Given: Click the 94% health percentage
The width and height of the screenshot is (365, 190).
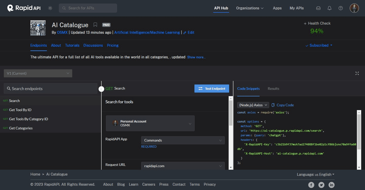Looking at the screenshot, I should pyautogui.click(x=317, y=31).
